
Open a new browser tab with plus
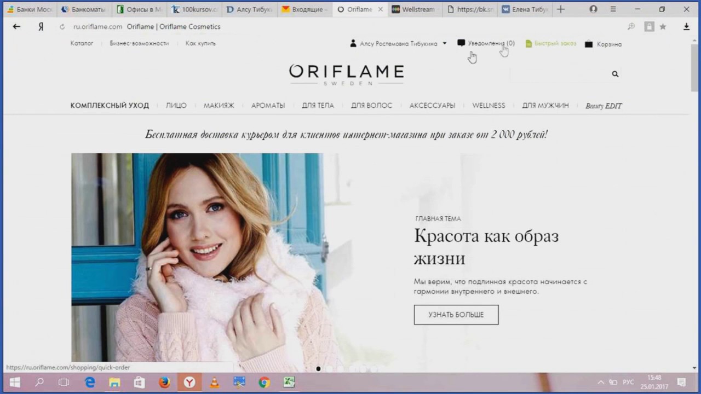(x=560, y=9)
